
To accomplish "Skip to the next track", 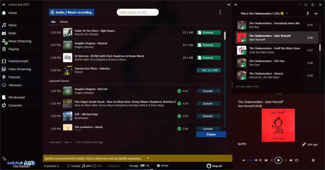I will [x=291, y=160].
